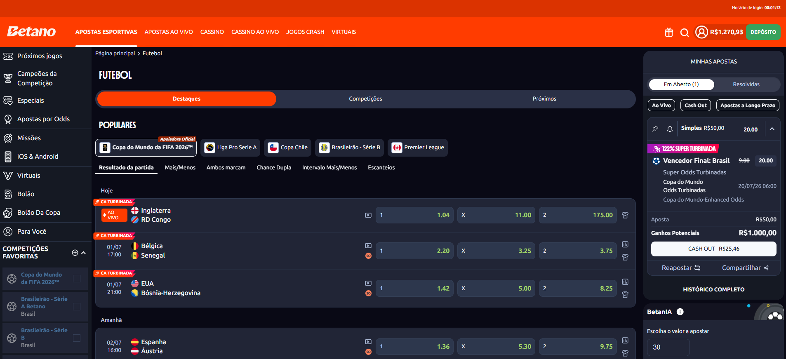Open the search magnifier icon
Image resolution: width=786 pixels, height=359 pixels.
(685, 33)
